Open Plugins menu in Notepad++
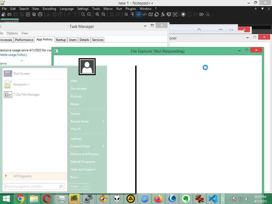 click(131, 9)
